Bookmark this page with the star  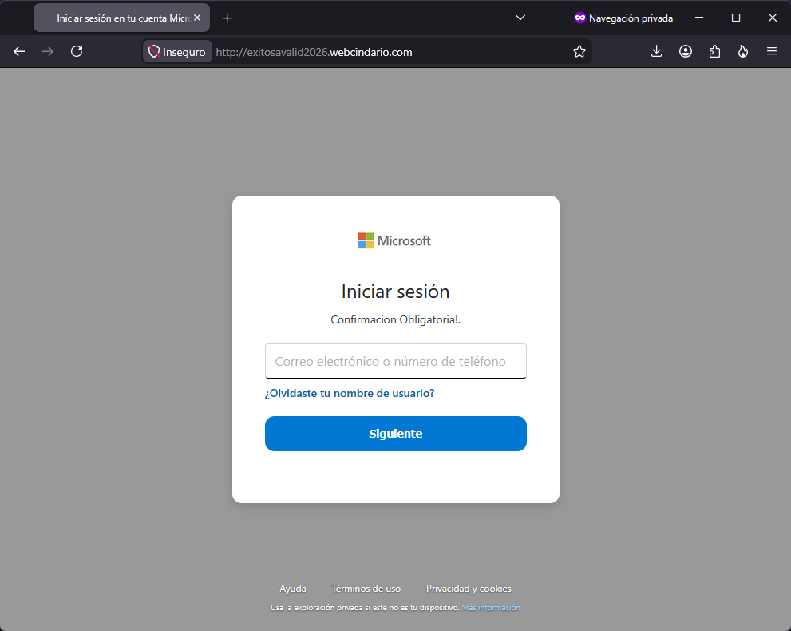coord(579,51)
